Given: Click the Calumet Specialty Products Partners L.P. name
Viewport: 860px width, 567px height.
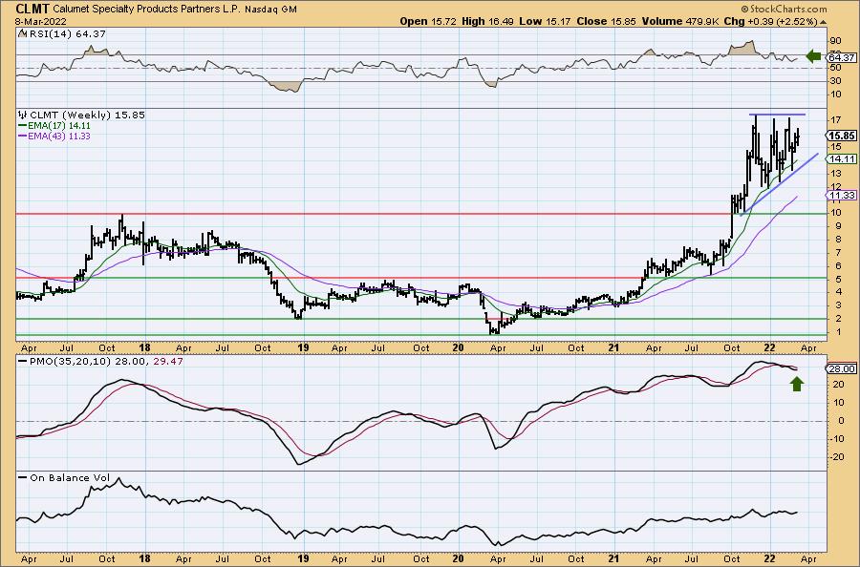Looking at the screenshot, I should tap(147, 10).
